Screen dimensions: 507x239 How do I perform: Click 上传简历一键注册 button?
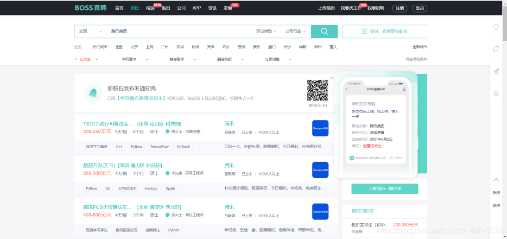(x=385, y=189)
